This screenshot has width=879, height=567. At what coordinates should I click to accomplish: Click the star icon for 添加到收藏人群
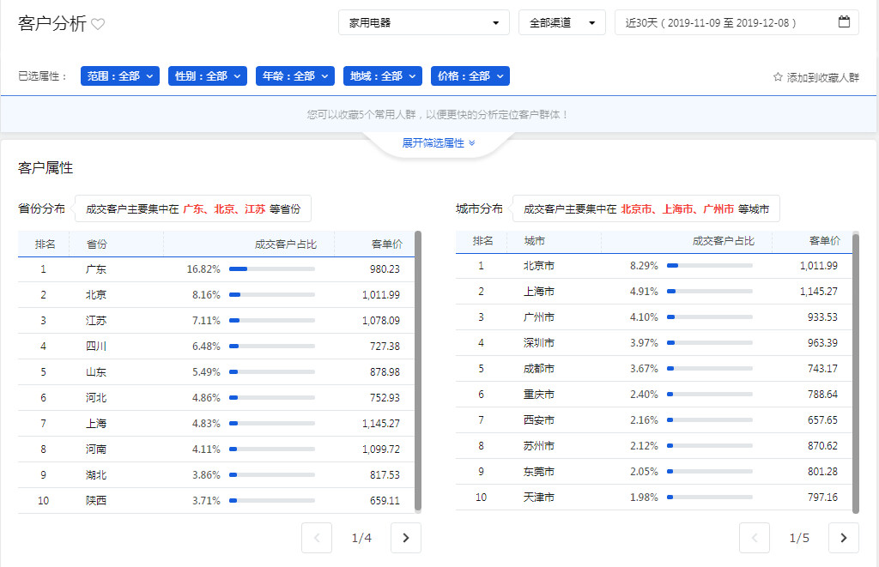(x=778, y=77)
